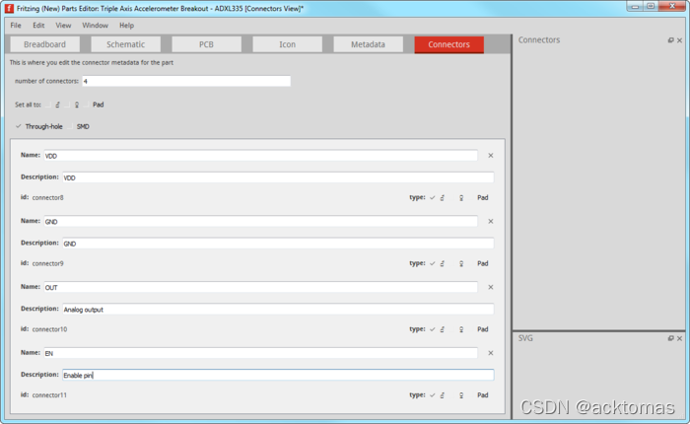This screenshot has height=424, width=690.
Task: Remove the GND connector with its X icon
Action: pos(490,222)
